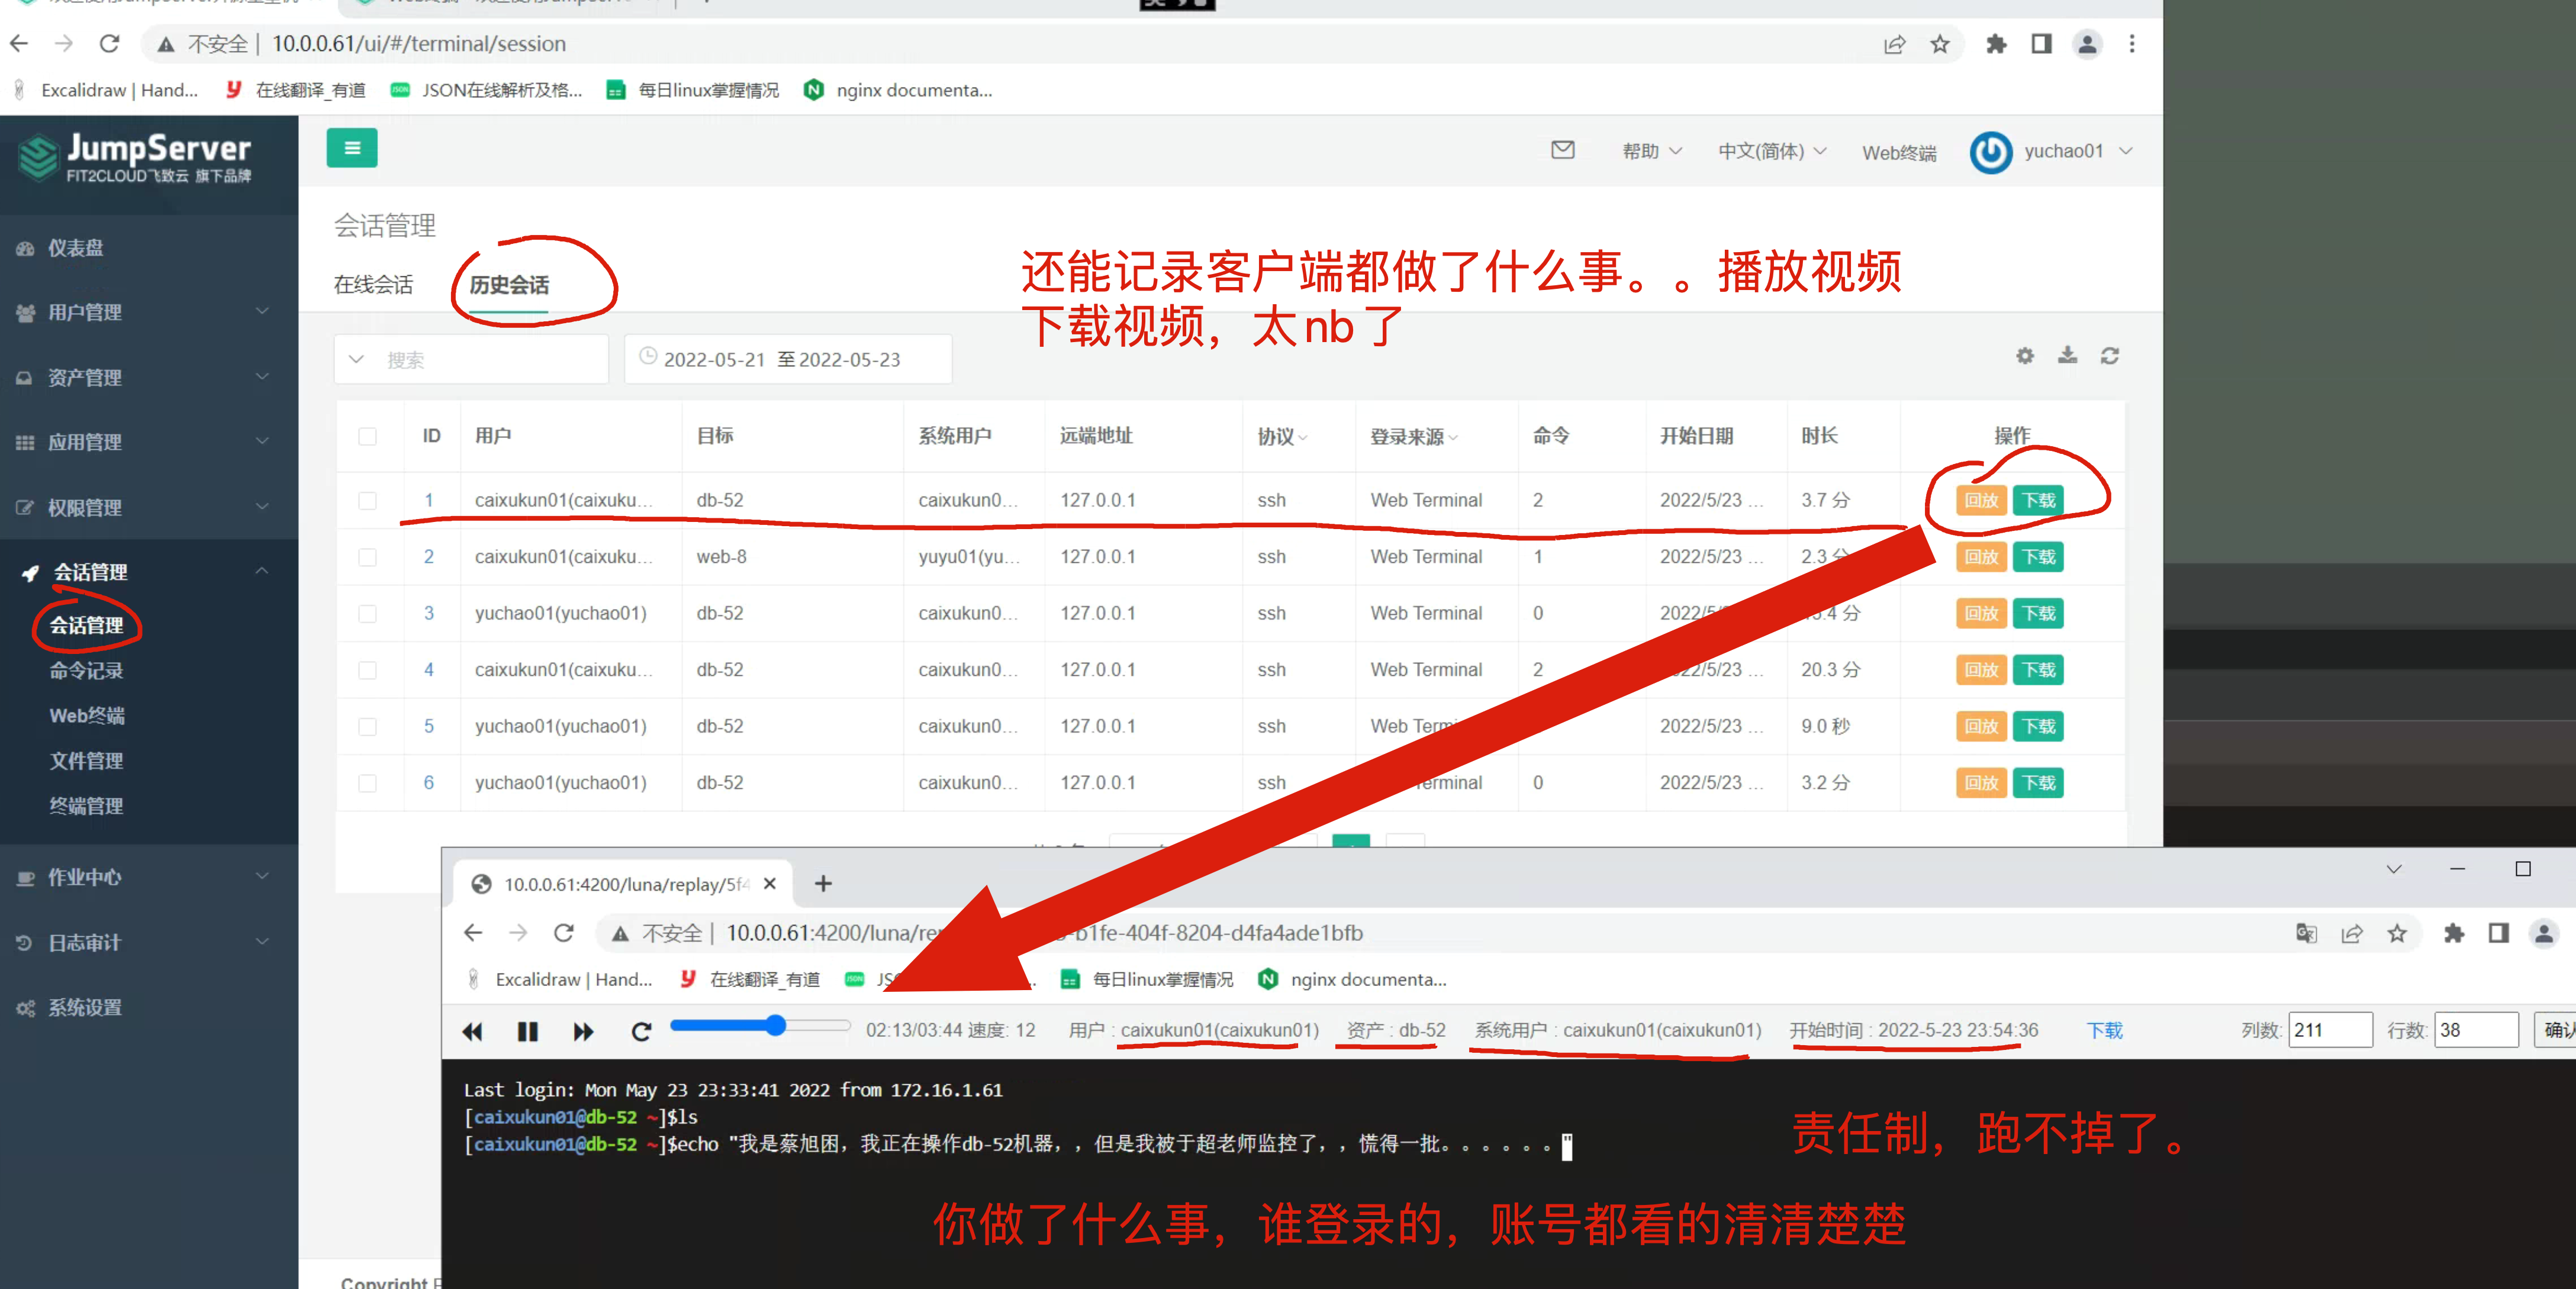Click 下载 button for session 4
The image size is (2576, 1289).
pos(2037,670)
